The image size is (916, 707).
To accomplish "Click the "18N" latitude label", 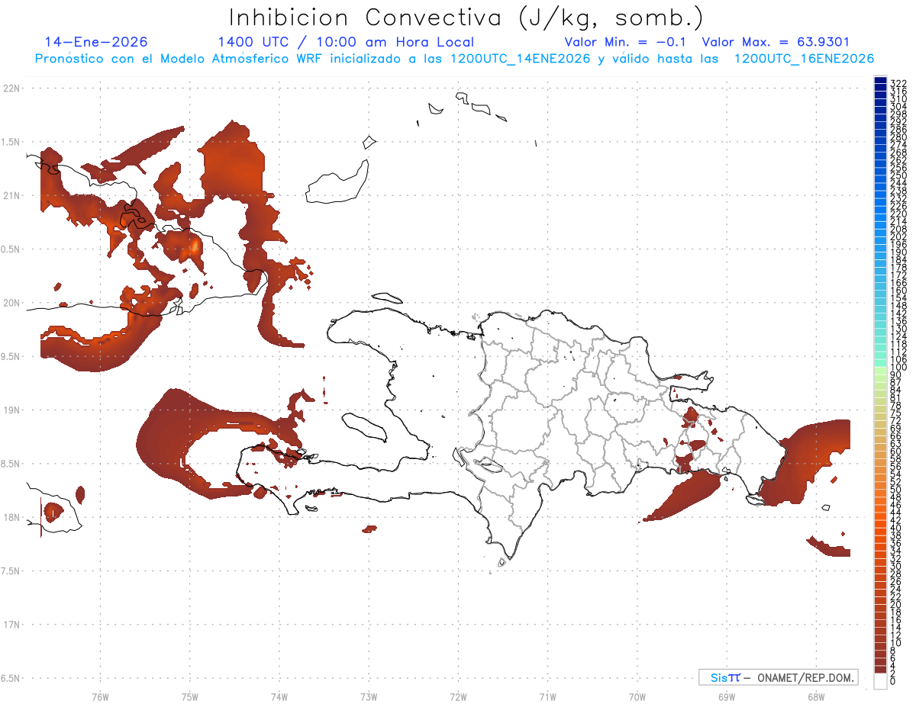I will click(x=11, y=517).
